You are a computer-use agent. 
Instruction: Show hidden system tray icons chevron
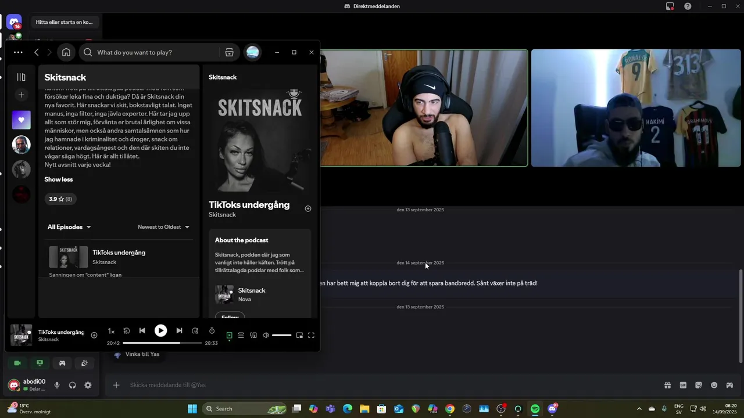[x=639, y=409]
